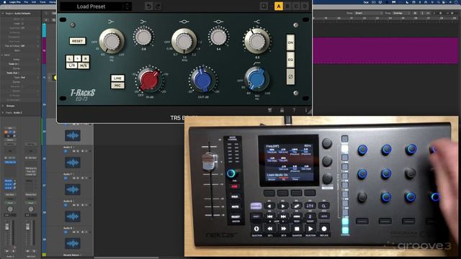Open the Snap Smart dropdown
This screenshot has height=259, width=461.
(x=369, y=13)
